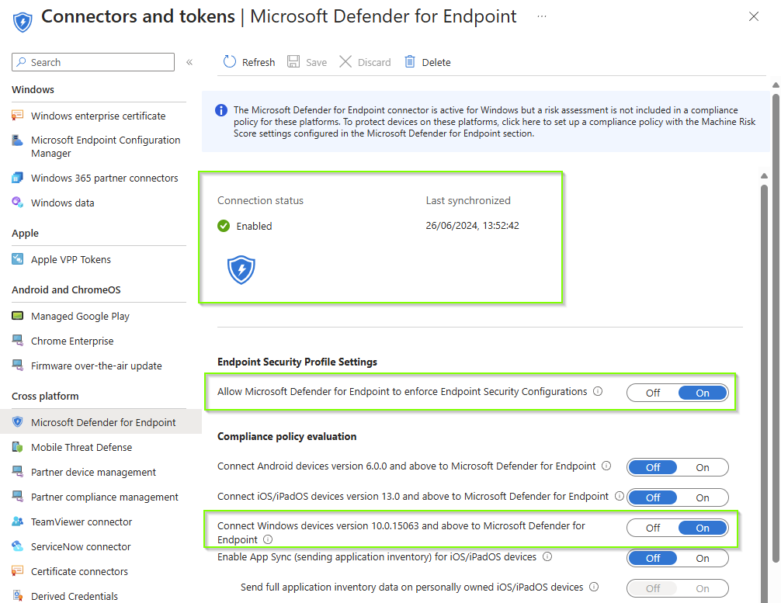781x603 pixels.
Task: Click info icon beside personally owned iOS/iPadOS
Action: click(x=594, y=587)
